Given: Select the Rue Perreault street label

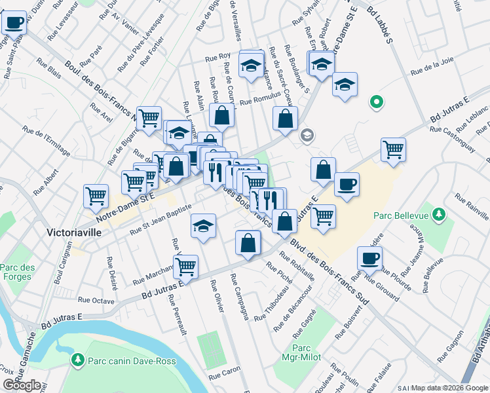Looking at the screenshot, I should click(177, 315).
